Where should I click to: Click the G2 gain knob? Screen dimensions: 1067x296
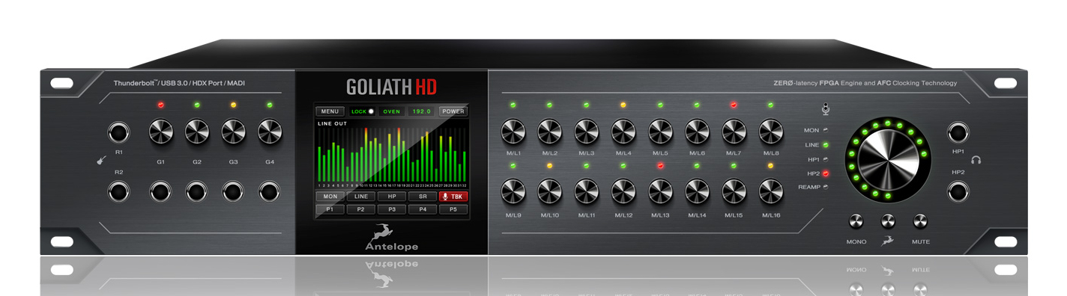click(197, 132)
